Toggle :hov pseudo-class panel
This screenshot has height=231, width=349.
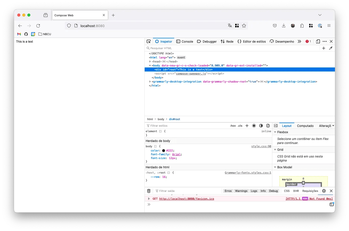point(233,126)
